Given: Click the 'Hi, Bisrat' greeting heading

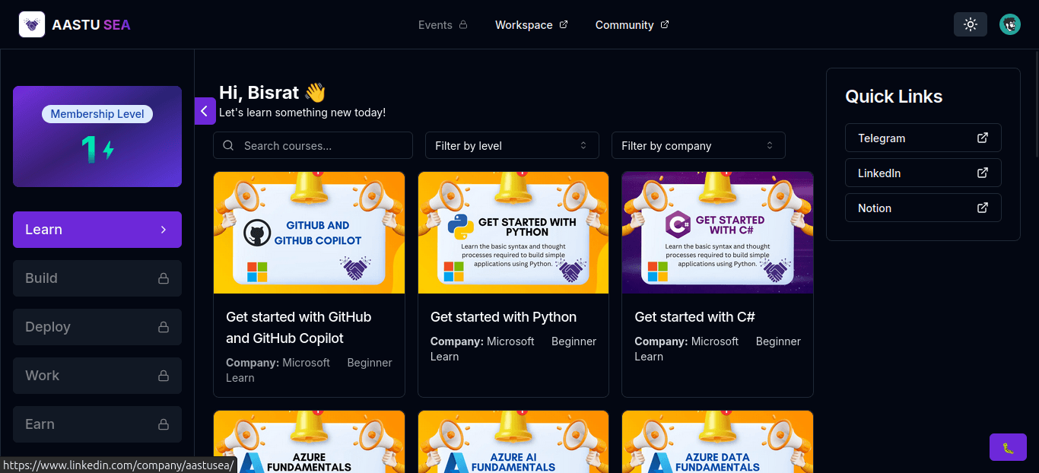Looking at the screenshot, I should [x=272, y=93].
